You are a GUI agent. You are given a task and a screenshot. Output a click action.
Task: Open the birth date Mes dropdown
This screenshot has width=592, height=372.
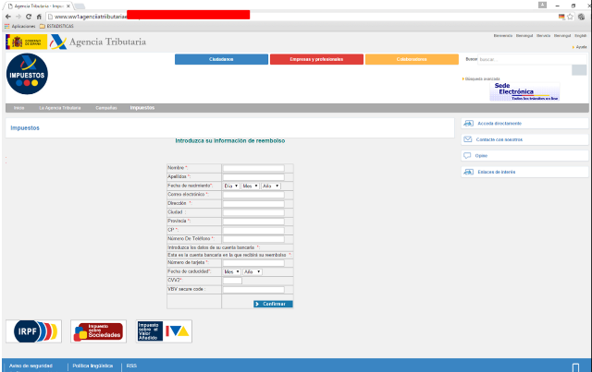(251, 186)
